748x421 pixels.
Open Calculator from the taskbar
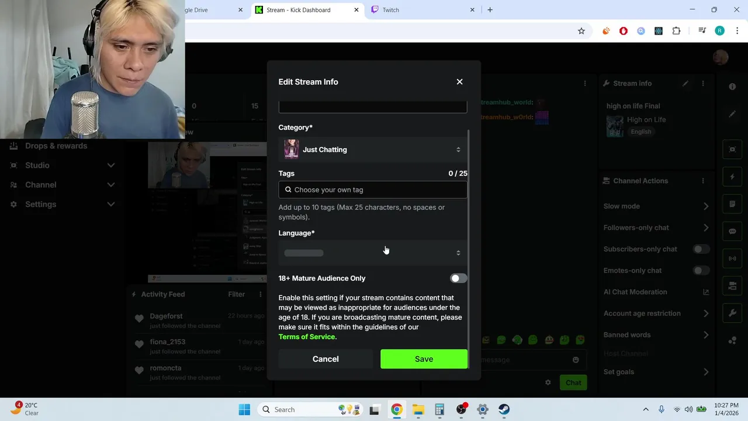tap(439, 409)
